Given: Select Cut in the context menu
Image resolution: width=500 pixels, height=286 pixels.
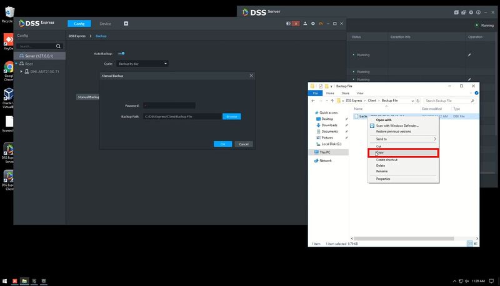Looking at the screenshot, I should [x=403, y=146].
